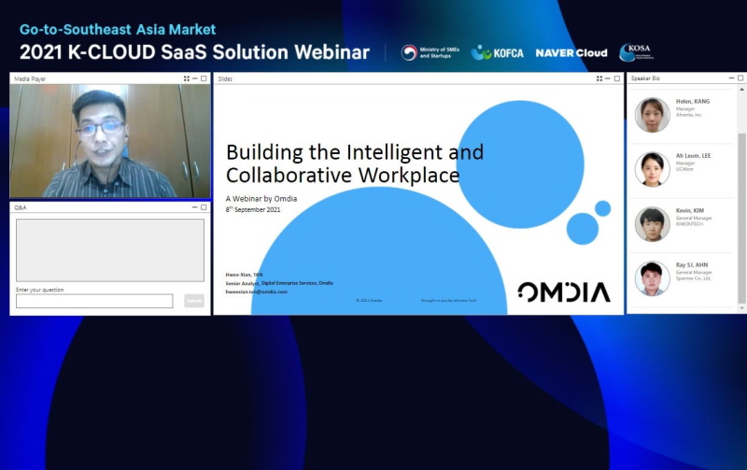The height and width of the screenshot is (470, 747).
Task: Minimize the Q&A panel
Action: 195,207
